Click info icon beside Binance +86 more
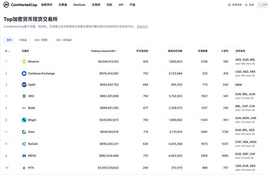The width and height of the screenshot is (268, 175). [x=254, y=64]
